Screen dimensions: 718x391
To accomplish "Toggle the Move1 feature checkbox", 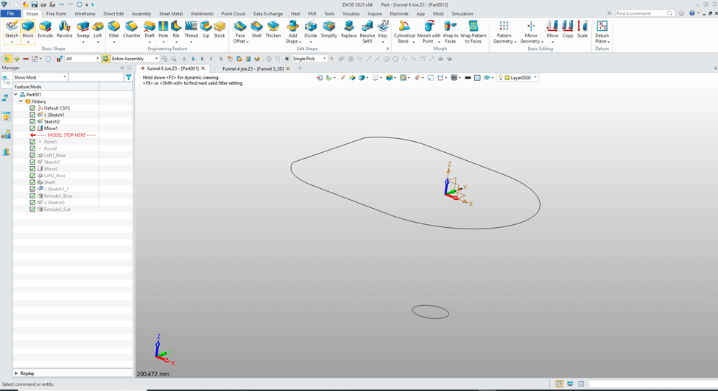I will click(x=32, y=129).
